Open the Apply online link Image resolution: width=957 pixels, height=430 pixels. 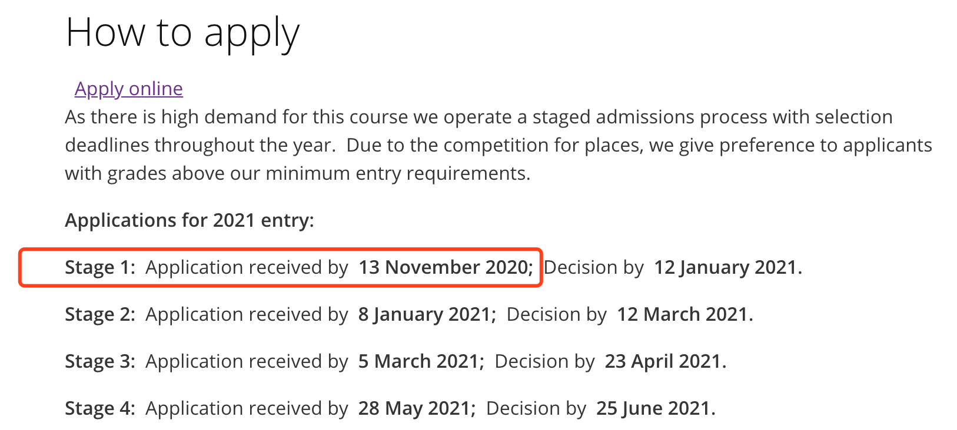(128, 89)
